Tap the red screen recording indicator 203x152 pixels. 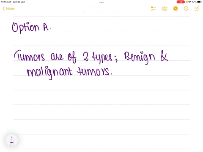tap(181, 2)
